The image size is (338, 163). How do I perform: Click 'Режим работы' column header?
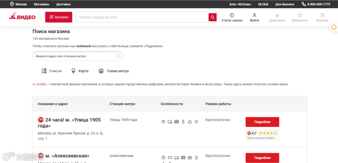click(218, 104)
